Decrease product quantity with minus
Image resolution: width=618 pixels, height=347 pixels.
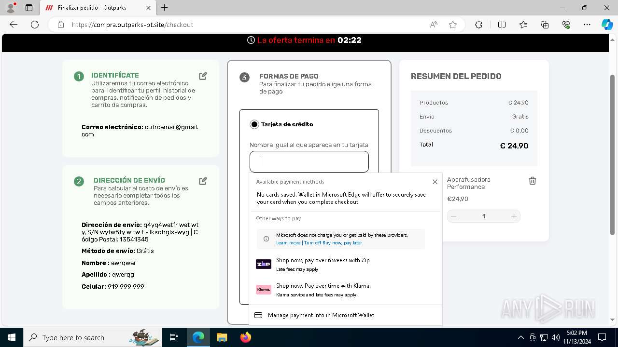tap(453, 216)
